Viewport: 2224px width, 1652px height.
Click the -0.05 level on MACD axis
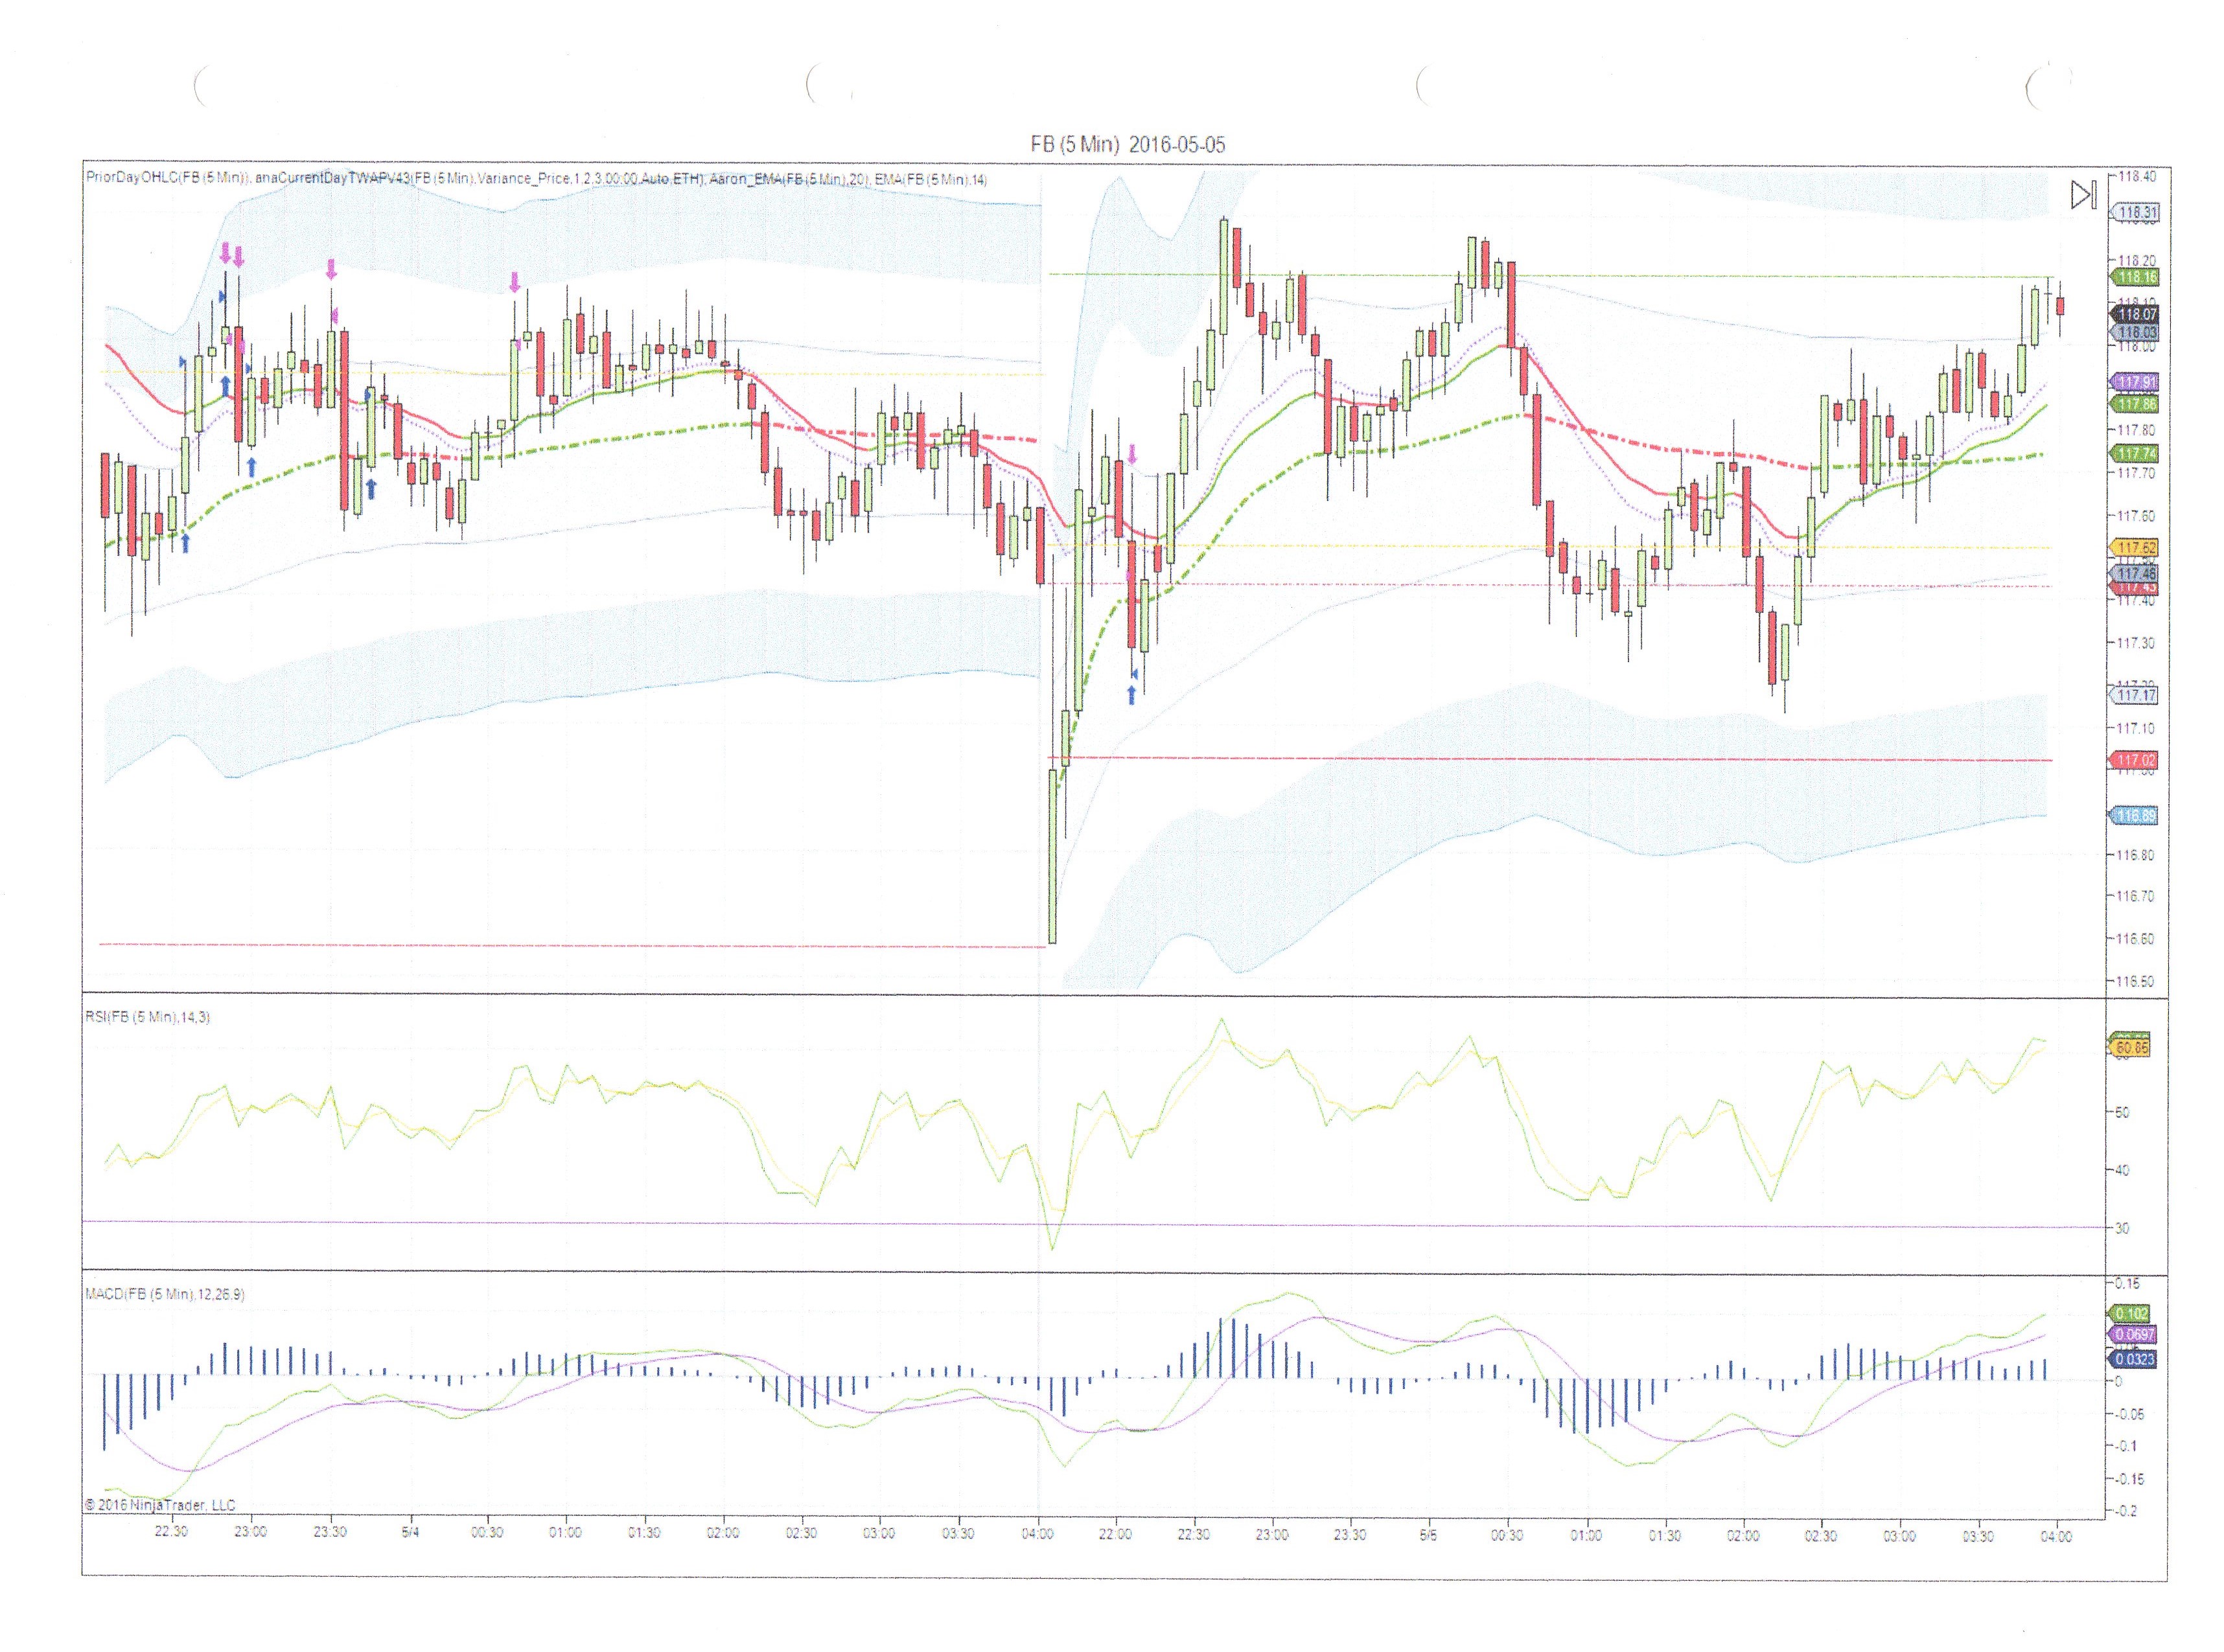click(x=2130, y=1414)
